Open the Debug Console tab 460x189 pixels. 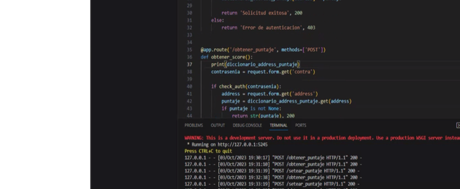247,125
